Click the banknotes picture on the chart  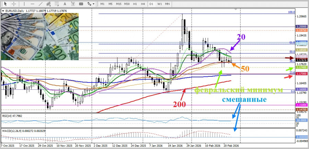tap(40, 37)
